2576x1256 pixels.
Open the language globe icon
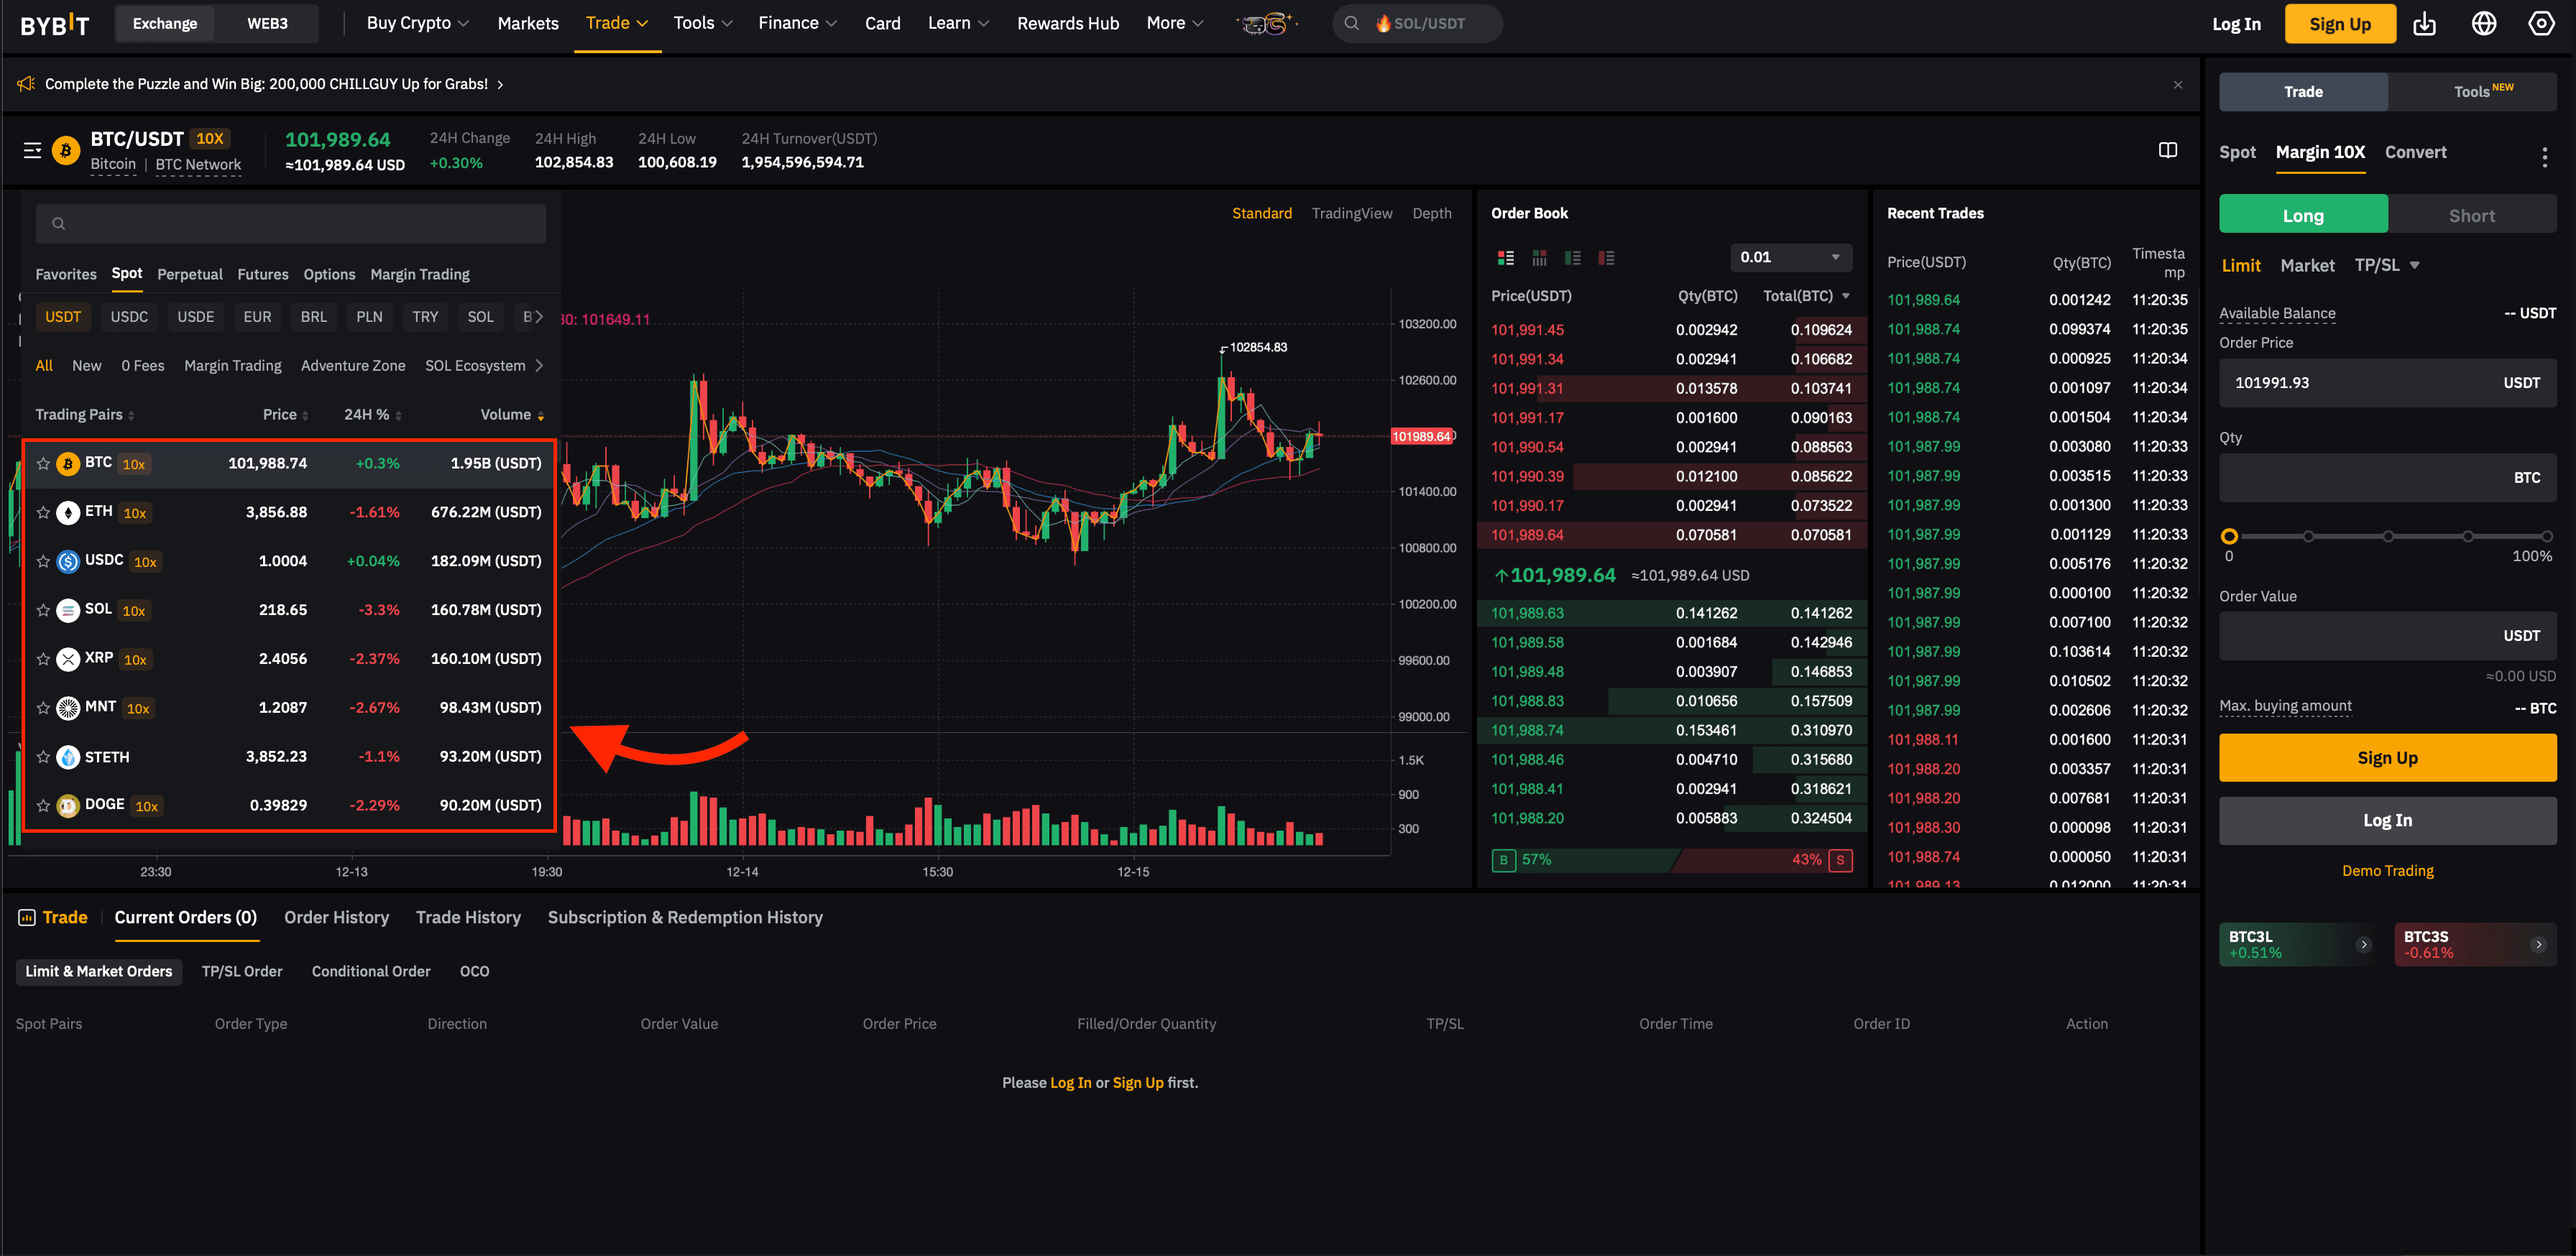click(2483, 24)
